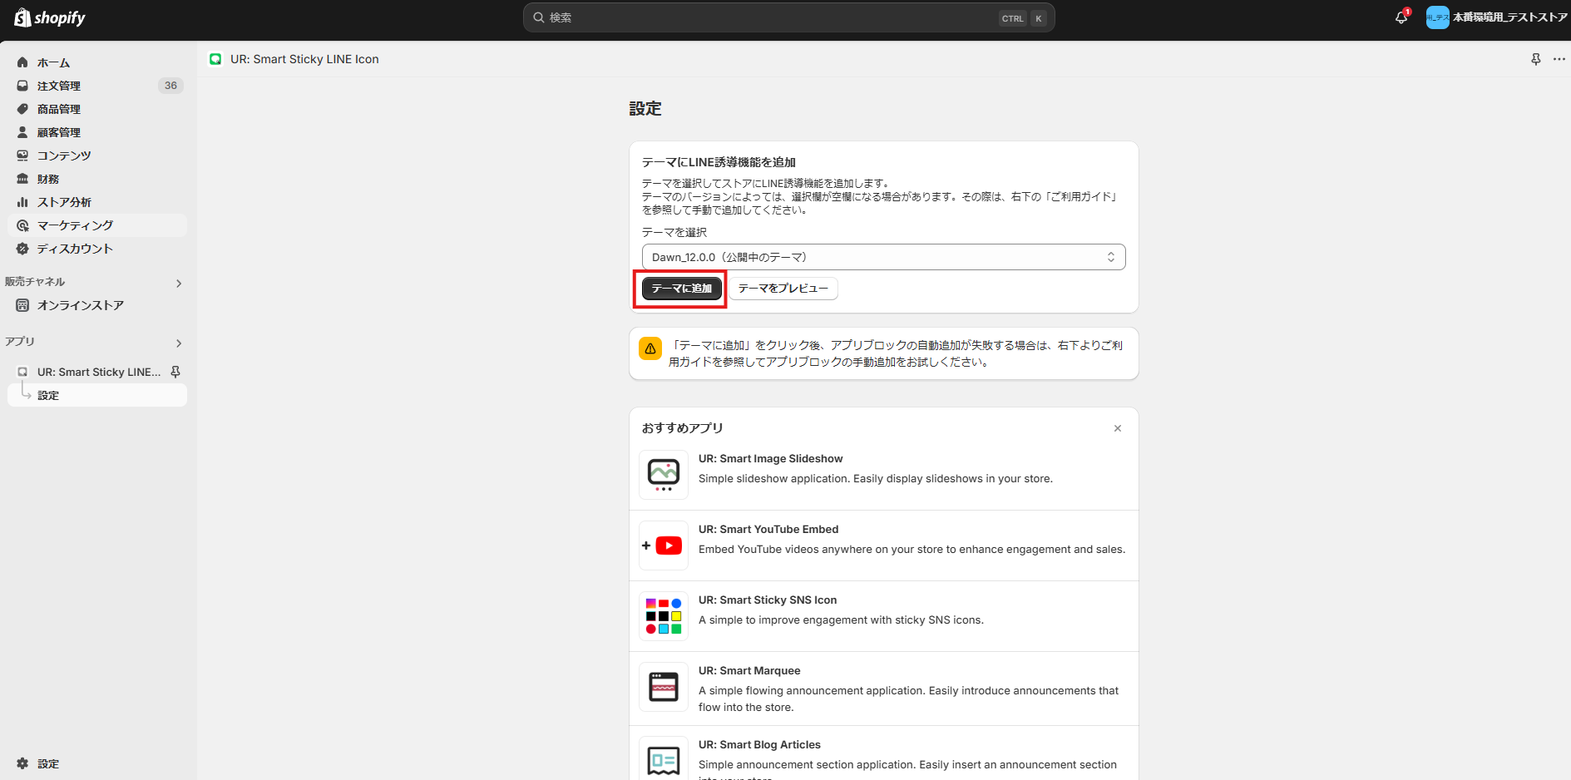Image resolution: width=1571 pixels, height=780 pixels.
Task: Select マーケティング in the sidebar
Action: tap(73, 225)
